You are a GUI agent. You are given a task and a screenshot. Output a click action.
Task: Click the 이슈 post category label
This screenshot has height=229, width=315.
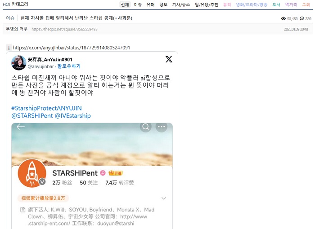click(10, 18)
